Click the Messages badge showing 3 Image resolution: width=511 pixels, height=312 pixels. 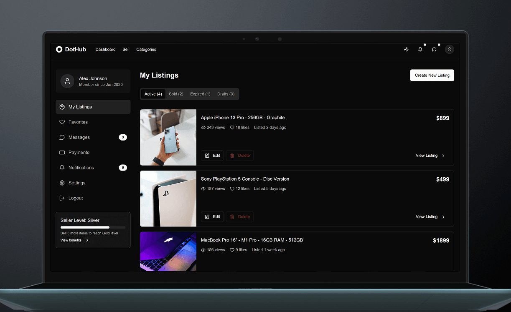(123, 137)
